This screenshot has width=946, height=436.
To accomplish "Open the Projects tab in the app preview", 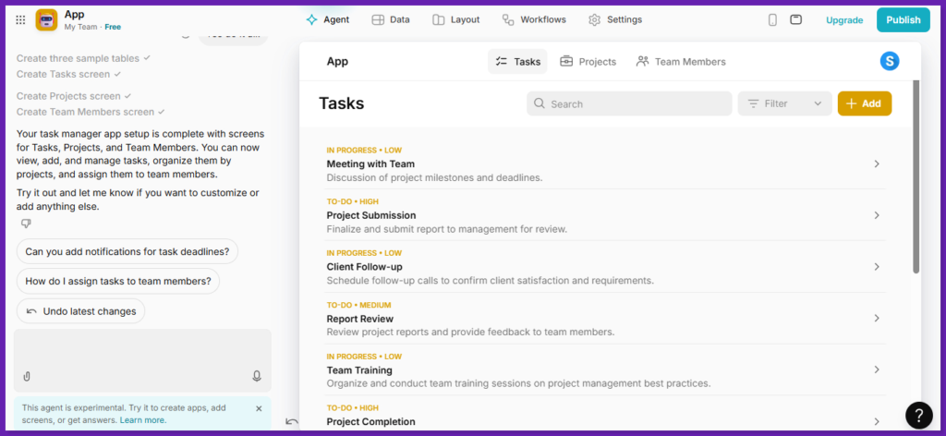I will pos(588,61).
